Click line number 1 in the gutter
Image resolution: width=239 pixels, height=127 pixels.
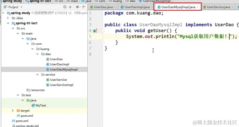90,13
